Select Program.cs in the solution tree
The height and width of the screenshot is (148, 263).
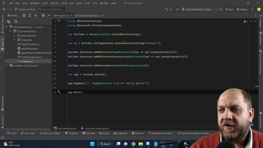[25, 61]
